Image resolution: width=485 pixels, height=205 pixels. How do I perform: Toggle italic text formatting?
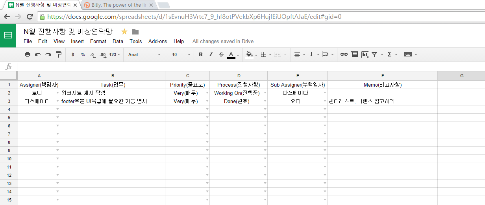[x=211, y=54]
